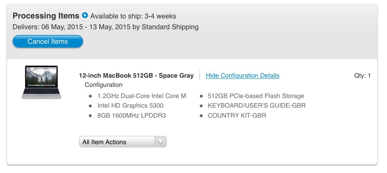The height and width of the screenshot is (173, 387).
Task: Select the 512GB PCIe-based Flash Storage entry
Action: tap(256, 96)
